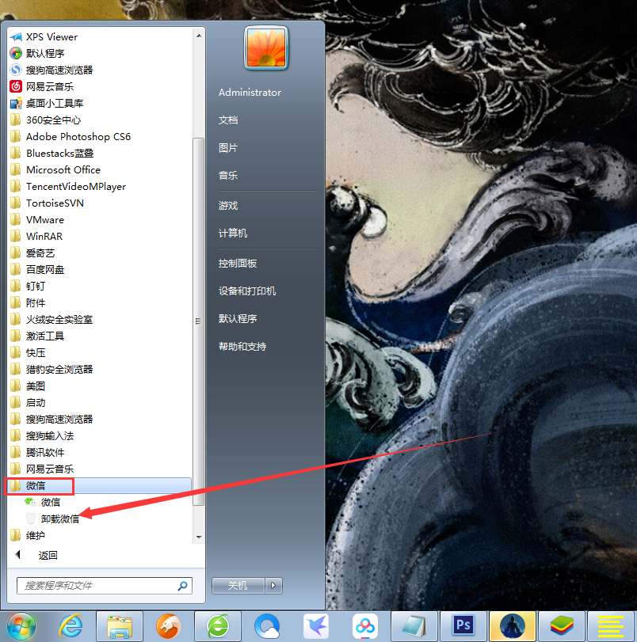Expand the Microsoft Office folder
This screenshot has width=637, height=642.
(x=63, y=169)
